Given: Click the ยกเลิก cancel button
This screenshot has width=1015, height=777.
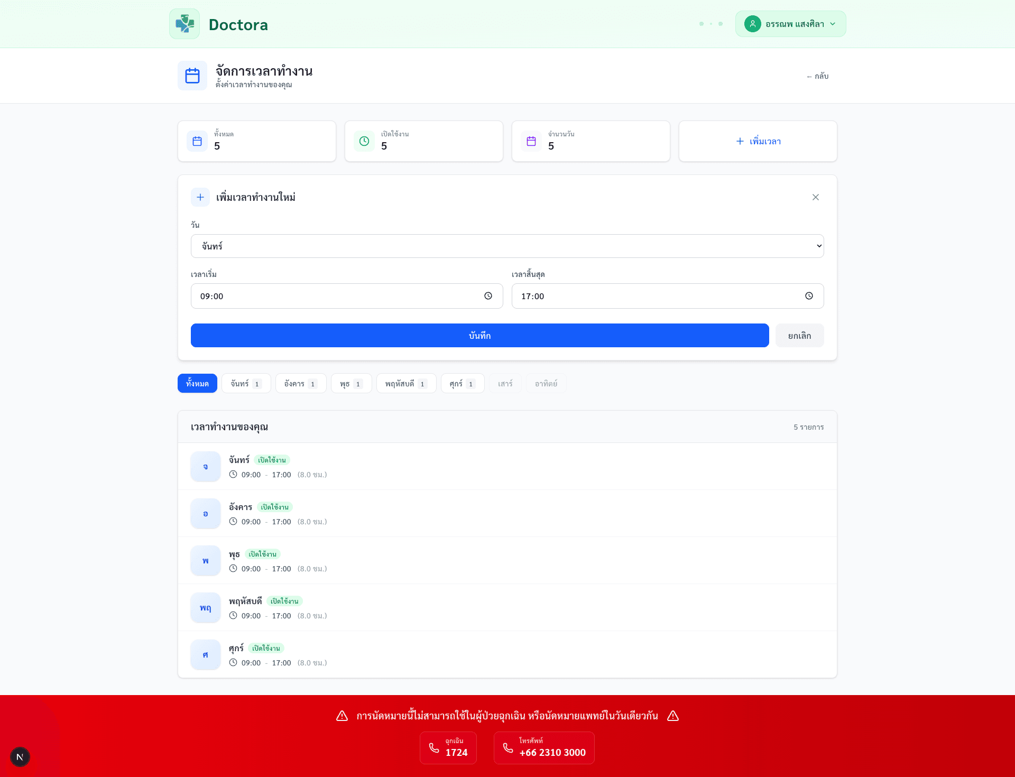Looking at the screenshot, I should pyautogui.click(x=799, y=335).
